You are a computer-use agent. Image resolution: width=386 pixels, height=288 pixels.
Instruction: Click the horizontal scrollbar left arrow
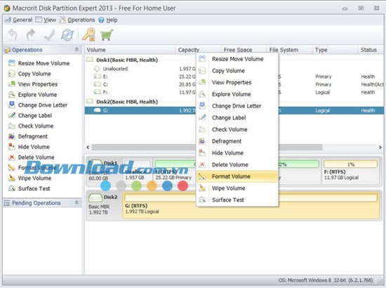tap(88, 147)
